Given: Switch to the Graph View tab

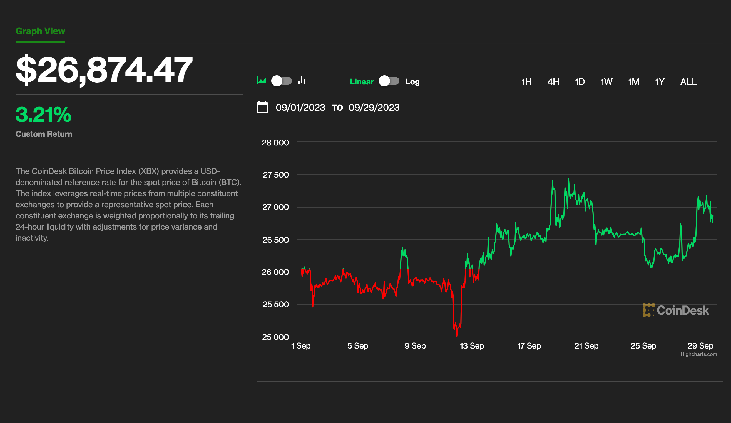Looking at the screenshot, I should pyautogui.click(x=40, y=31).
